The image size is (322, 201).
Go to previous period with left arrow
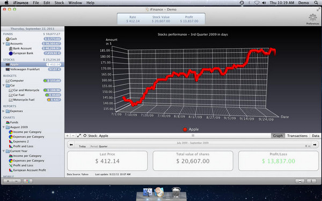[x=71, y=145]
